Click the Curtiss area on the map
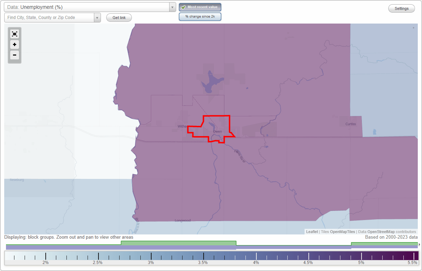 coord(351,124)
